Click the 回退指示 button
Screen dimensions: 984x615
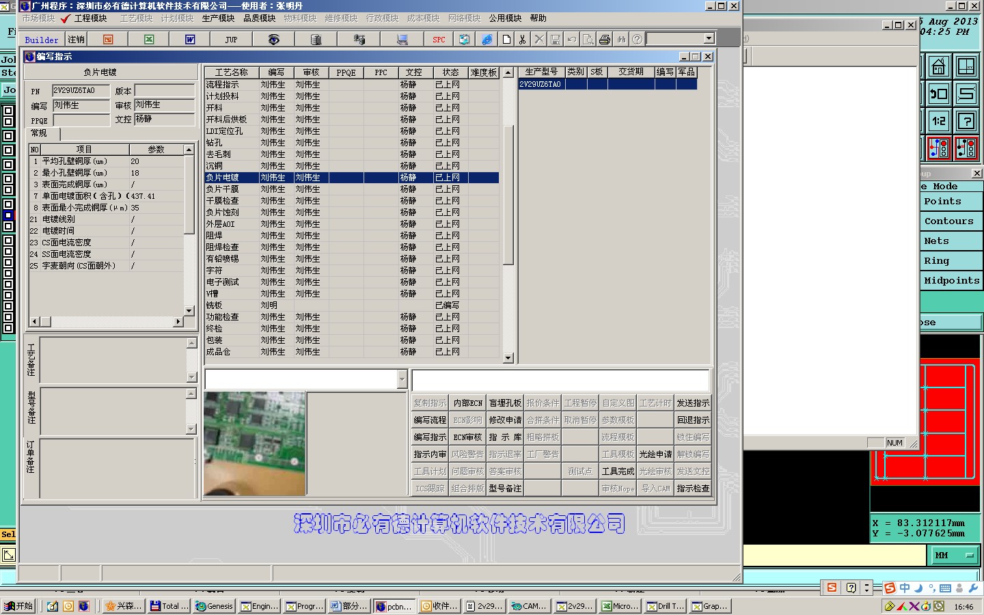(693, 420)
